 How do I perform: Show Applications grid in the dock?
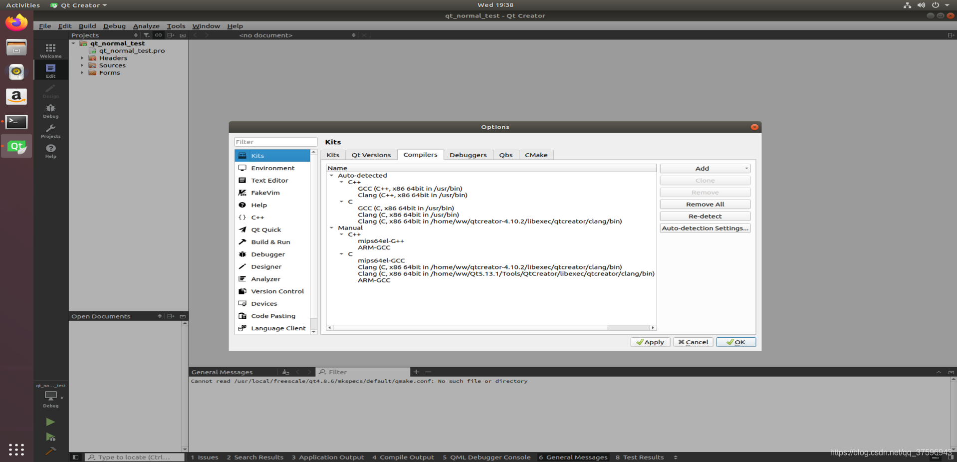click(x=16, y=450)
